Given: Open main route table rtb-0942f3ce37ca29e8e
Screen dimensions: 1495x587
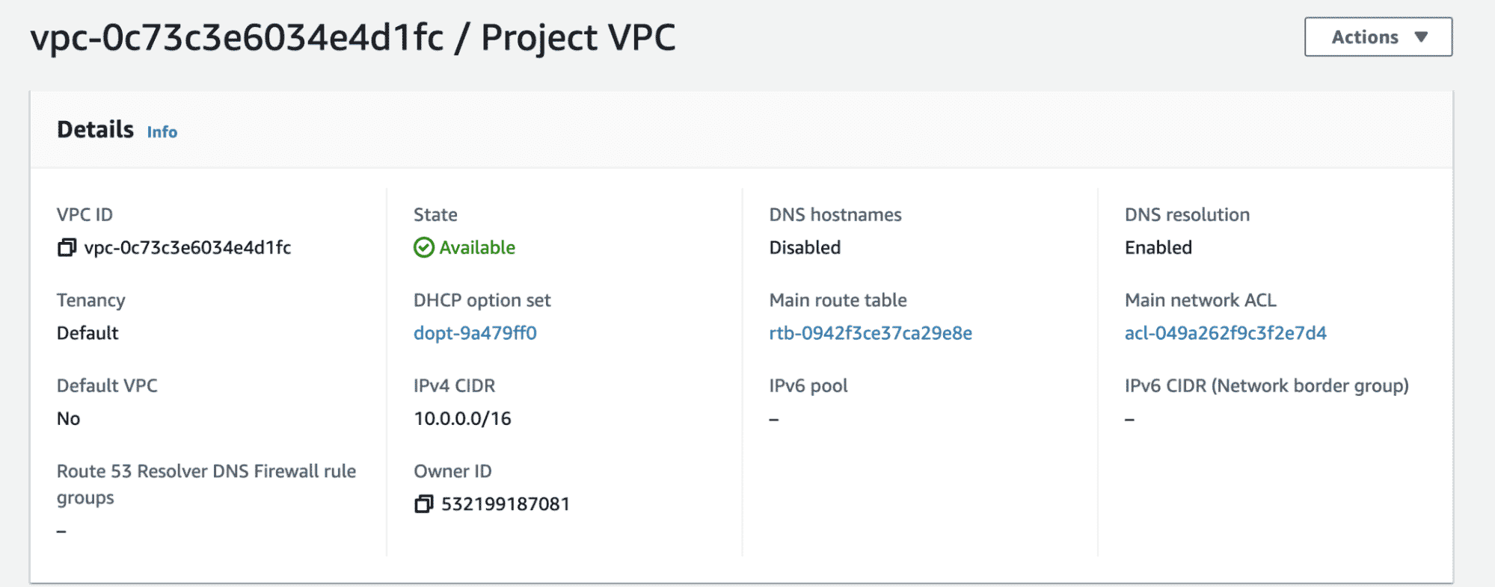Looking at the screenshot, I should [x=870, y=333].
